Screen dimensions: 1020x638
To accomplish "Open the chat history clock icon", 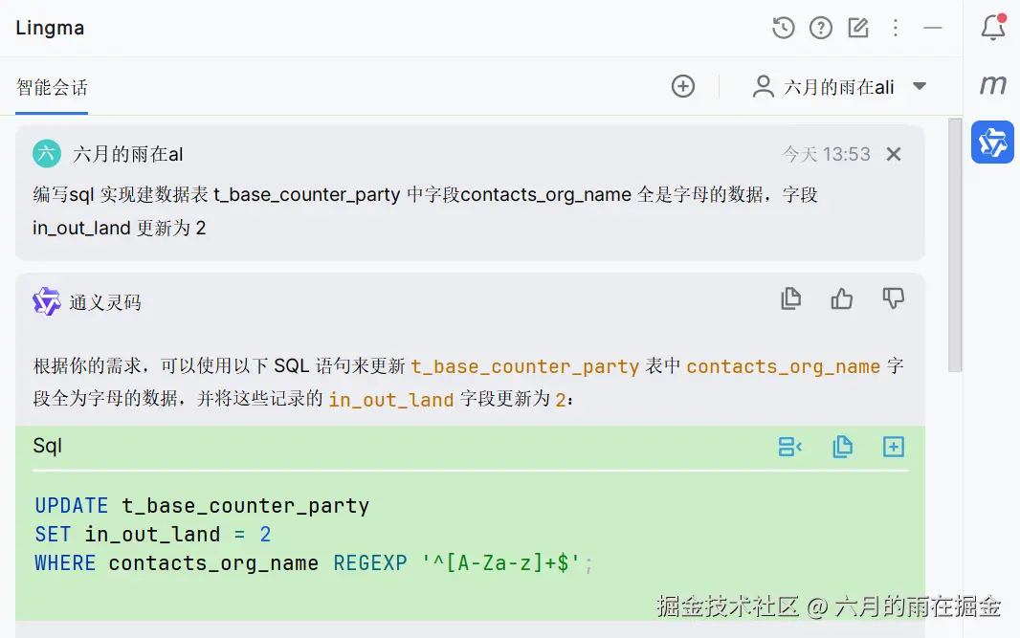I will 784,28.
